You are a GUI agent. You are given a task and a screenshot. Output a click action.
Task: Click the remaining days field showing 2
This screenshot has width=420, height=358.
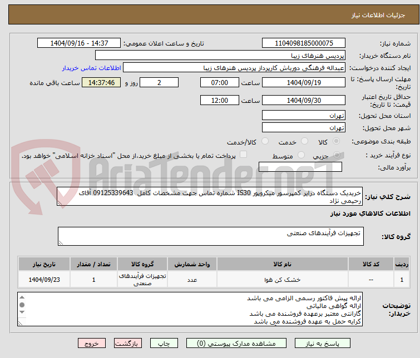click(159, 82)
